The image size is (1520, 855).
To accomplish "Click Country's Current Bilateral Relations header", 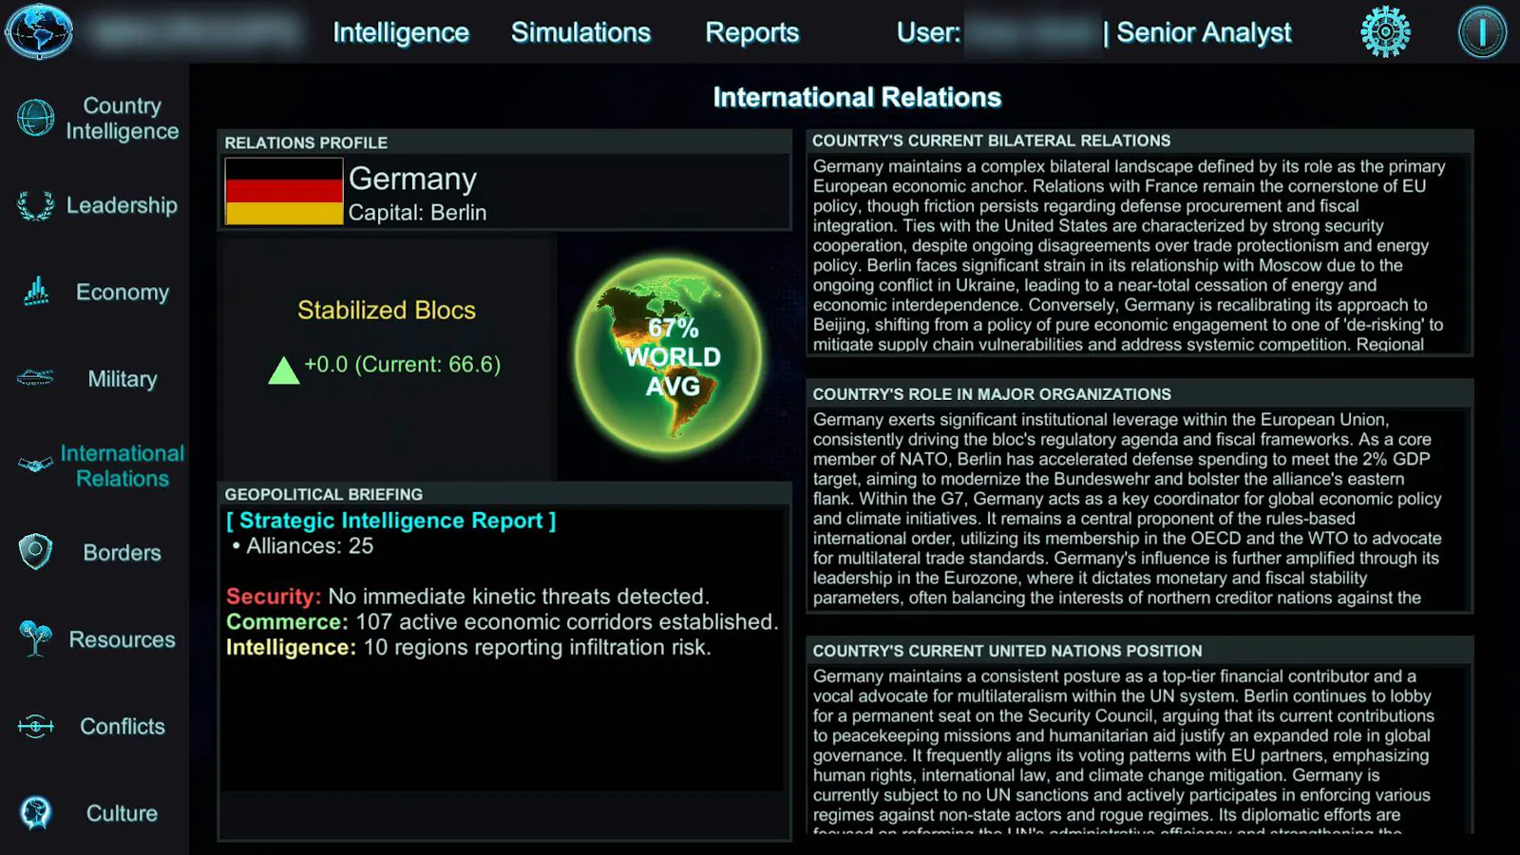I will (x=991, y=141).
